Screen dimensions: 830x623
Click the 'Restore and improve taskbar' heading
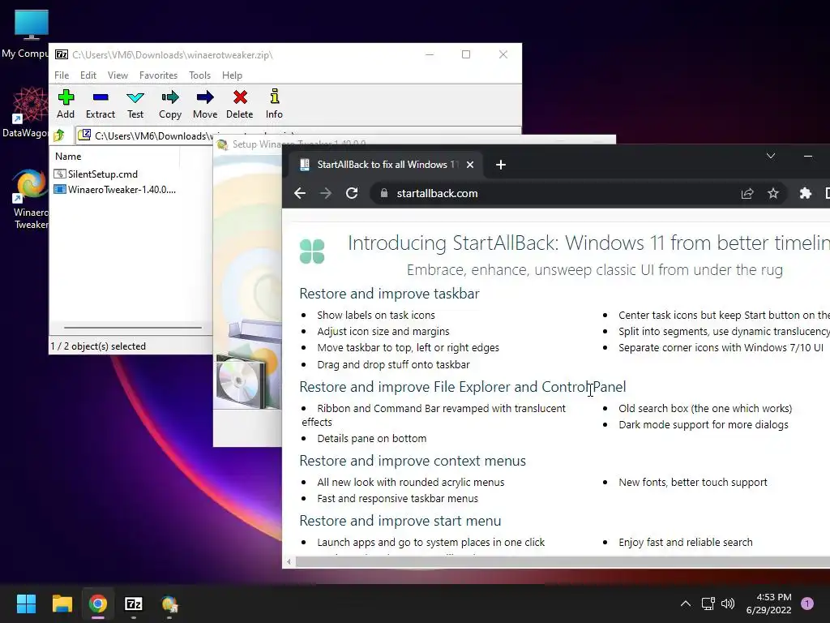click(x=390, y=294)
